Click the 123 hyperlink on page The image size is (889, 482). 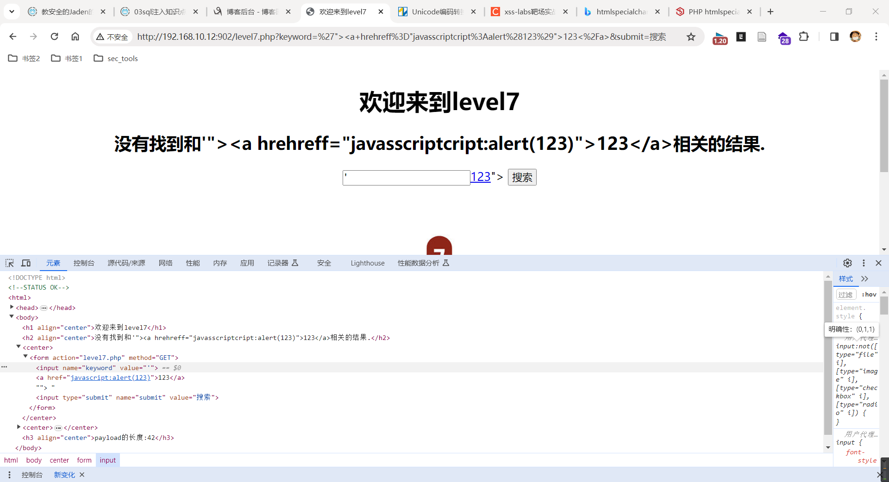click(480, 177)
